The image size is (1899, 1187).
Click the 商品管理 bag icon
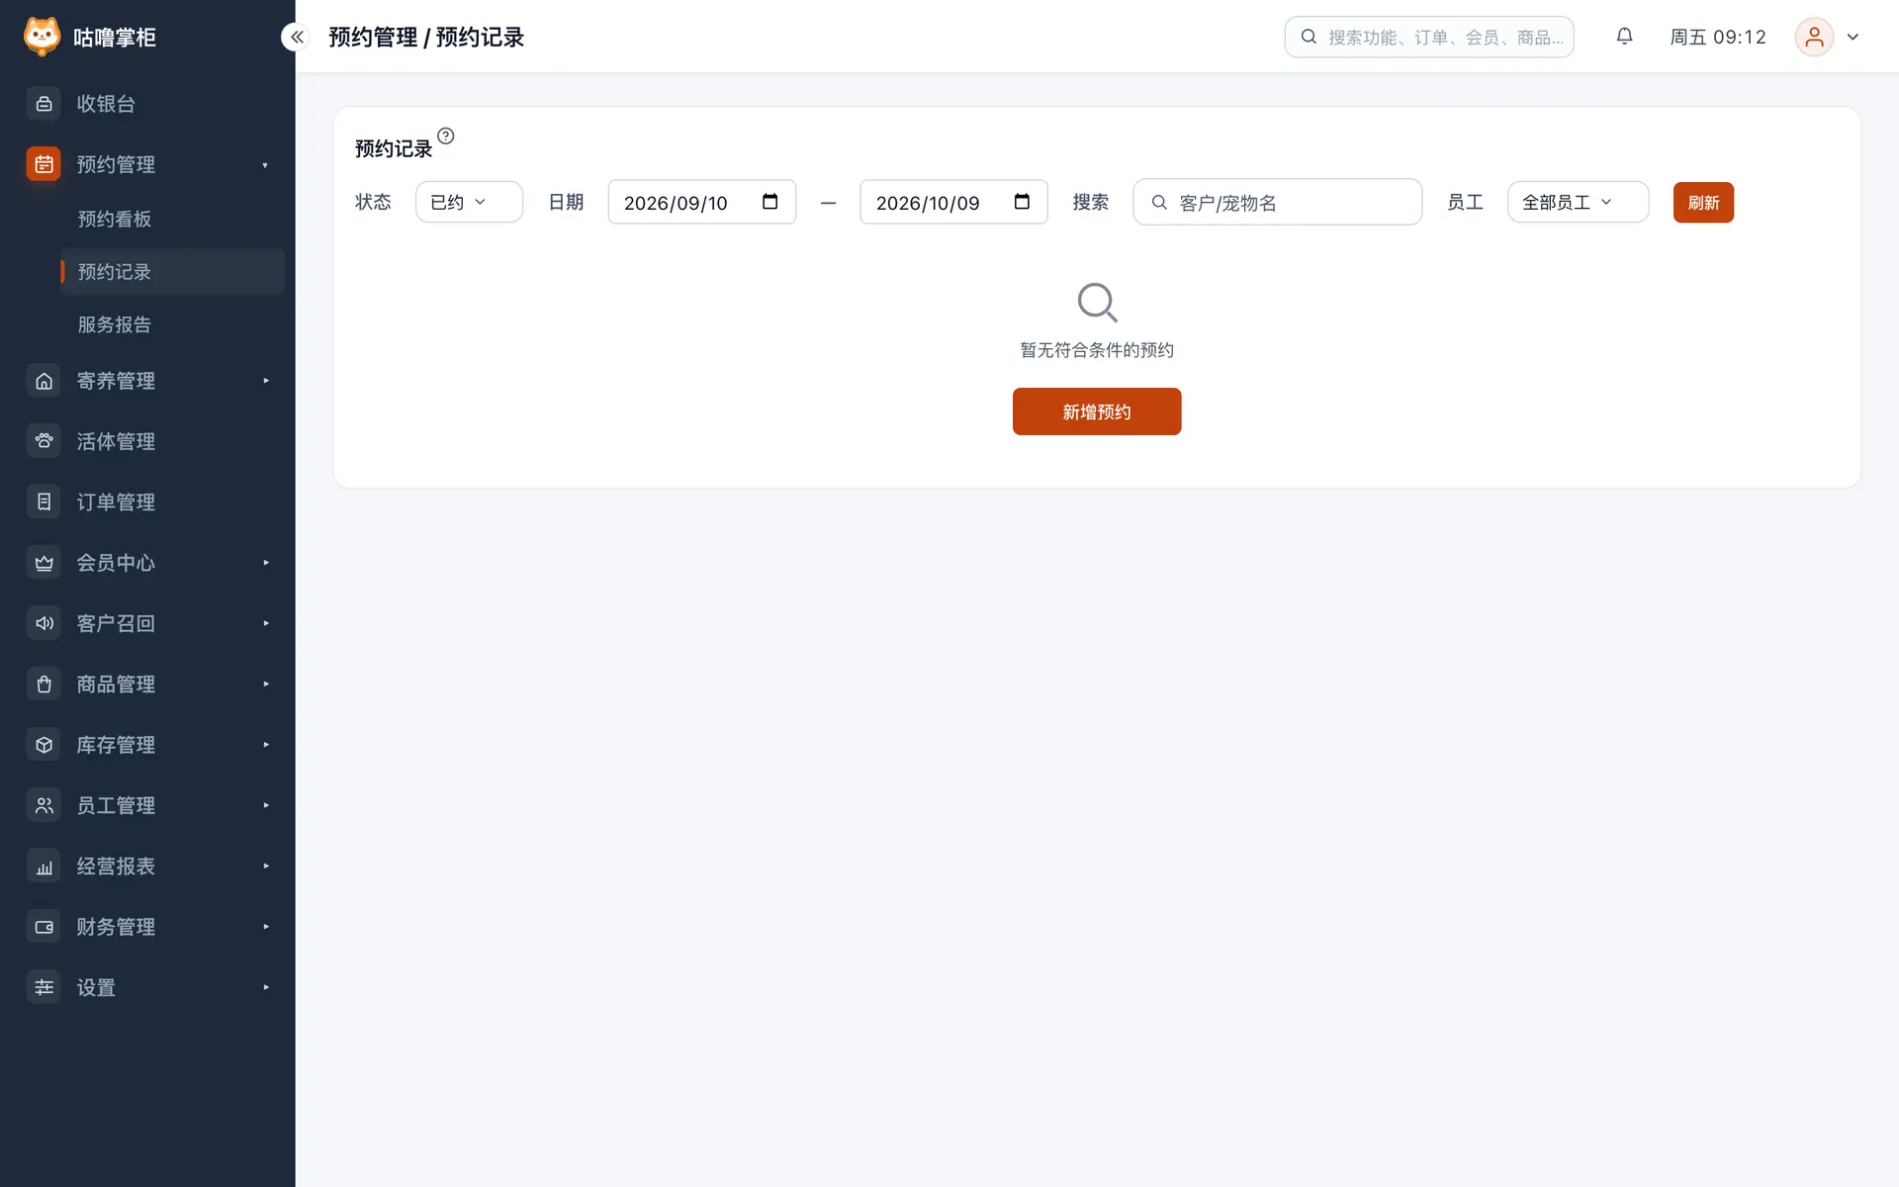pyautogui.click(x=44, y=684)
